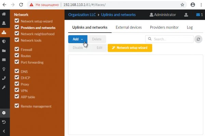
Task: Open the folder icon section
Action: [x=4, y=51]
